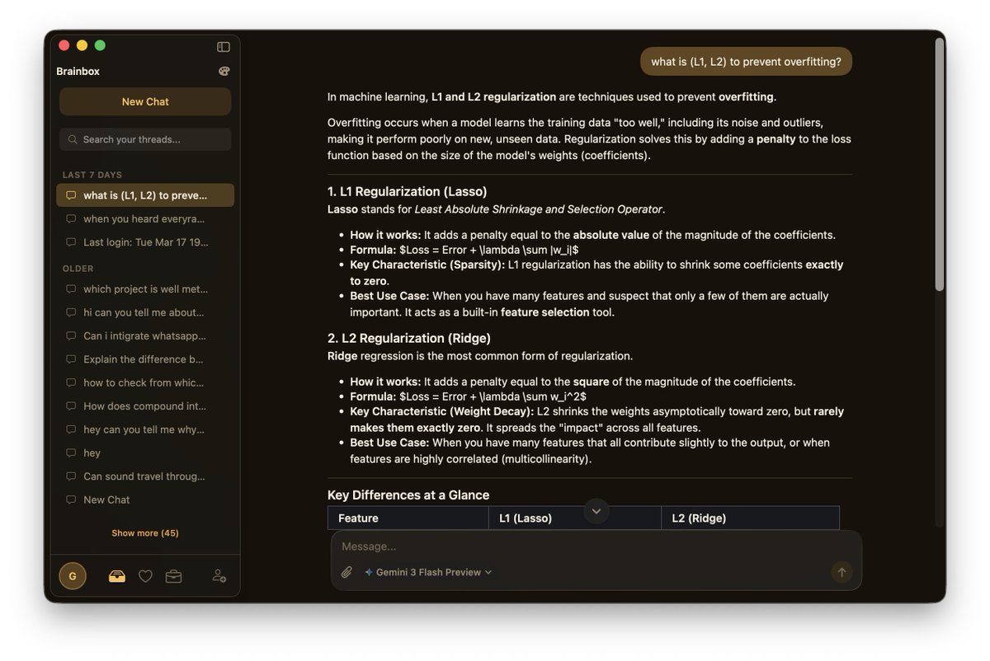This screenshot has width=990, height=661.
Task: Open the 'New Chat' thread in Older list
Action: [x=145, y=499]
